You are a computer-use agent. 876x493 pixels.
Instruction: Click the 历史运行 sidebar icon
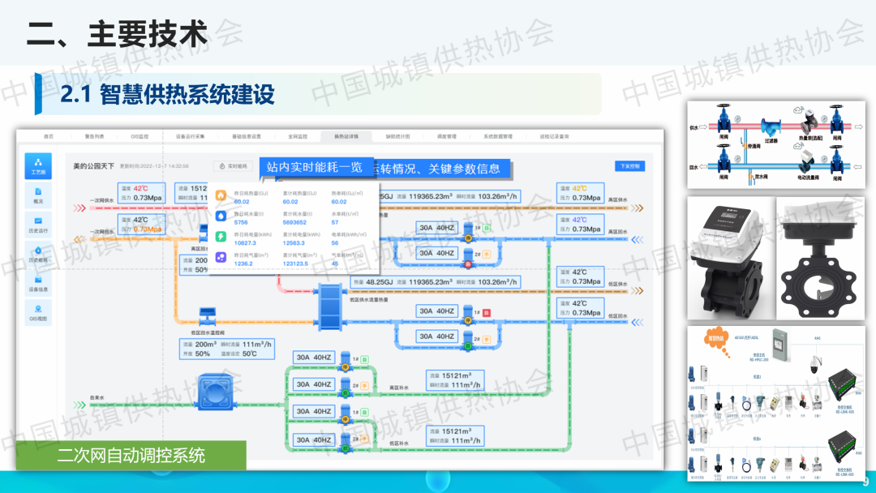click(38, 225)
